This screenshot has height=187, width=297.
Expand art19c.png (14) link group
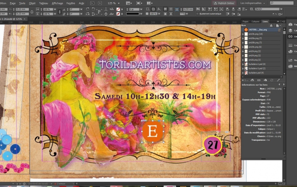click(243, 34)
